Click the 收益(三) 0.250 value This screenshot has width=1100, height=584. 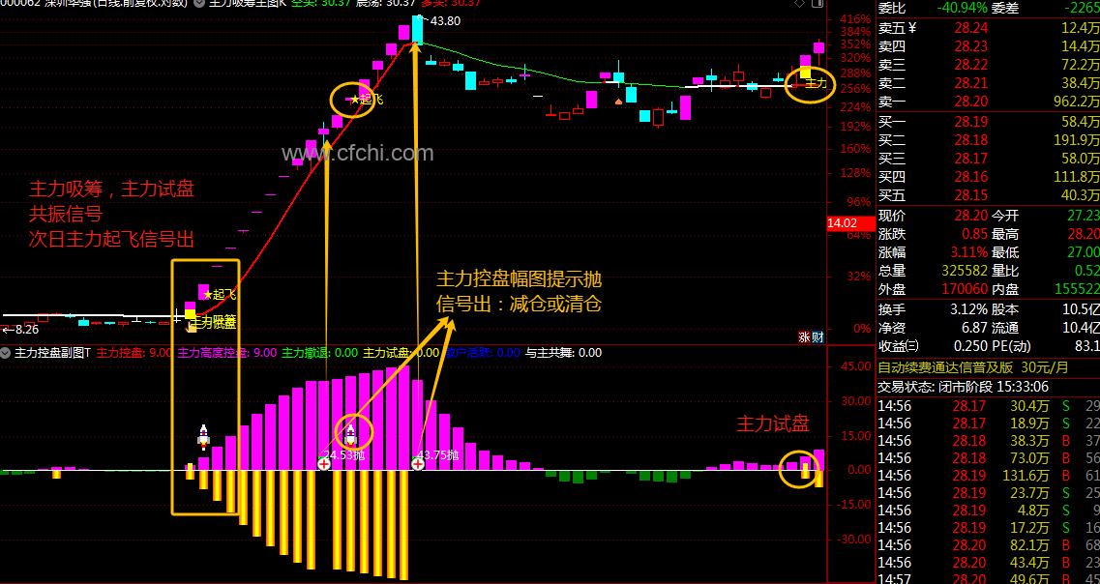pyautogui.click(x=970, y=345)
